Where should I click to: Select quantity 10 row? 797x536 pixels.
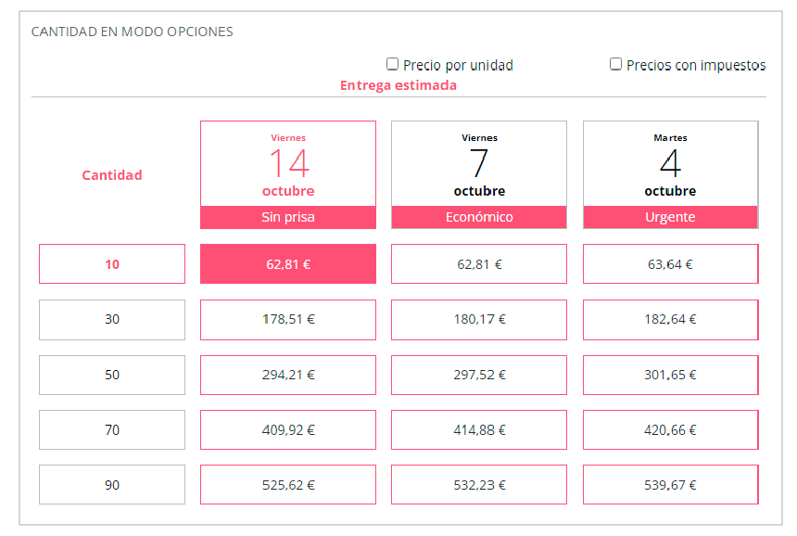coord(112,264)
